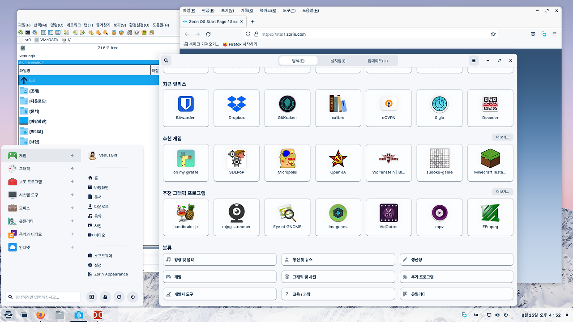The width and height of the screenshot is (573, 322).
Task: Open the Eye of GNOME card
Action: [x=287, y=217]
